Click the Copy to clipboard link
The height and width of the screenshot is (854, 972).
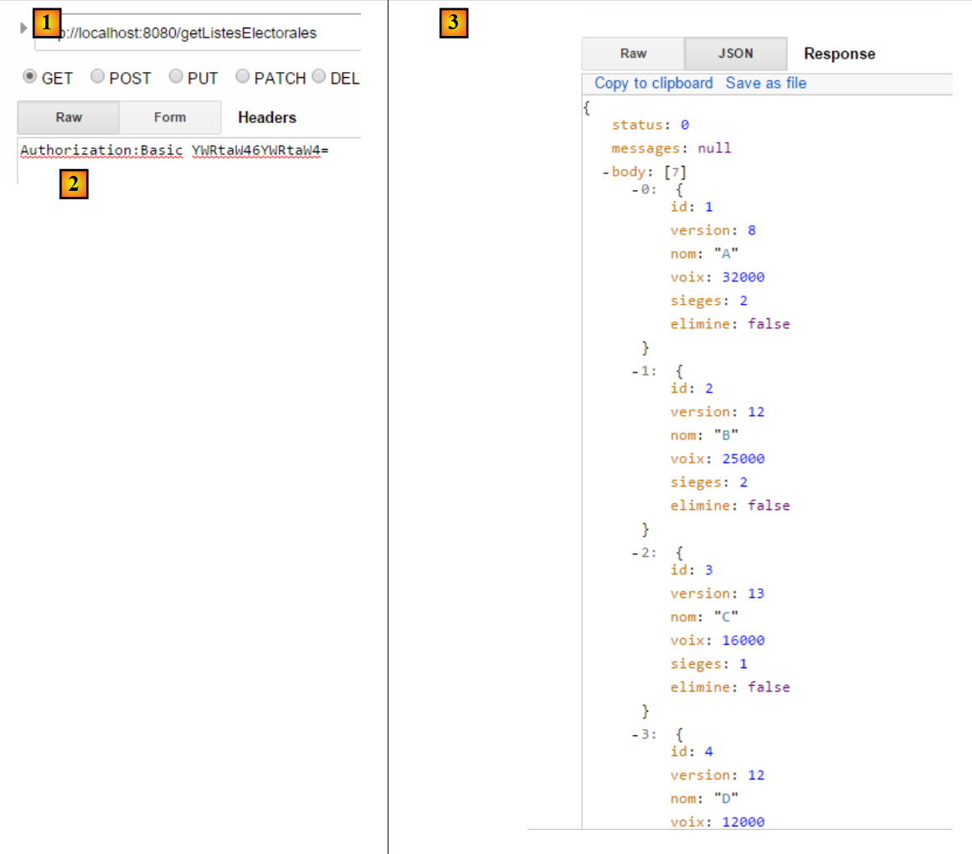653,83
